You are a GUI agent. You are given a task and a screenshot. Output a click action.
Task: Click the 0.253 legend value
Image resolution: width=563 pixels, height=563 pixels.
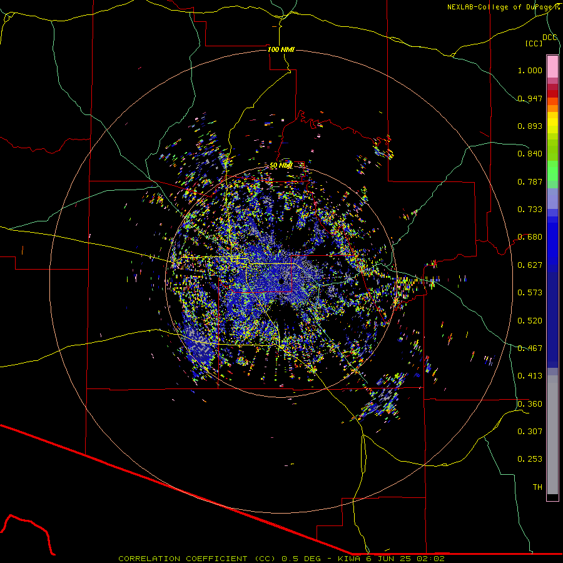(530, 459)
